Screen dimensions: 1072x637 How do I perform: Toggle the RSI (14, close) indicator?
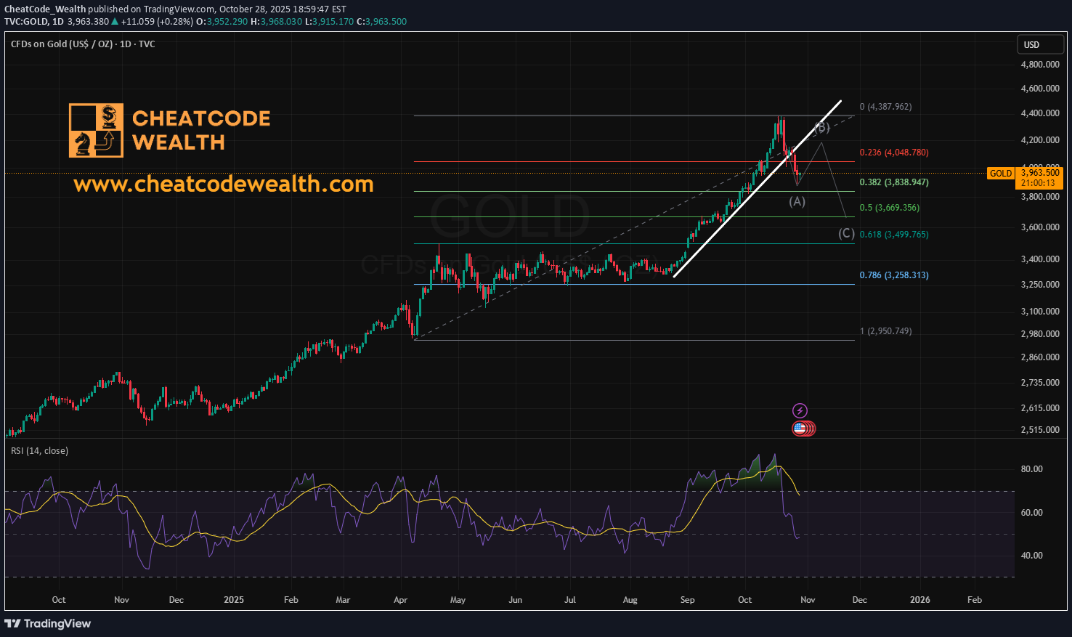38,450
